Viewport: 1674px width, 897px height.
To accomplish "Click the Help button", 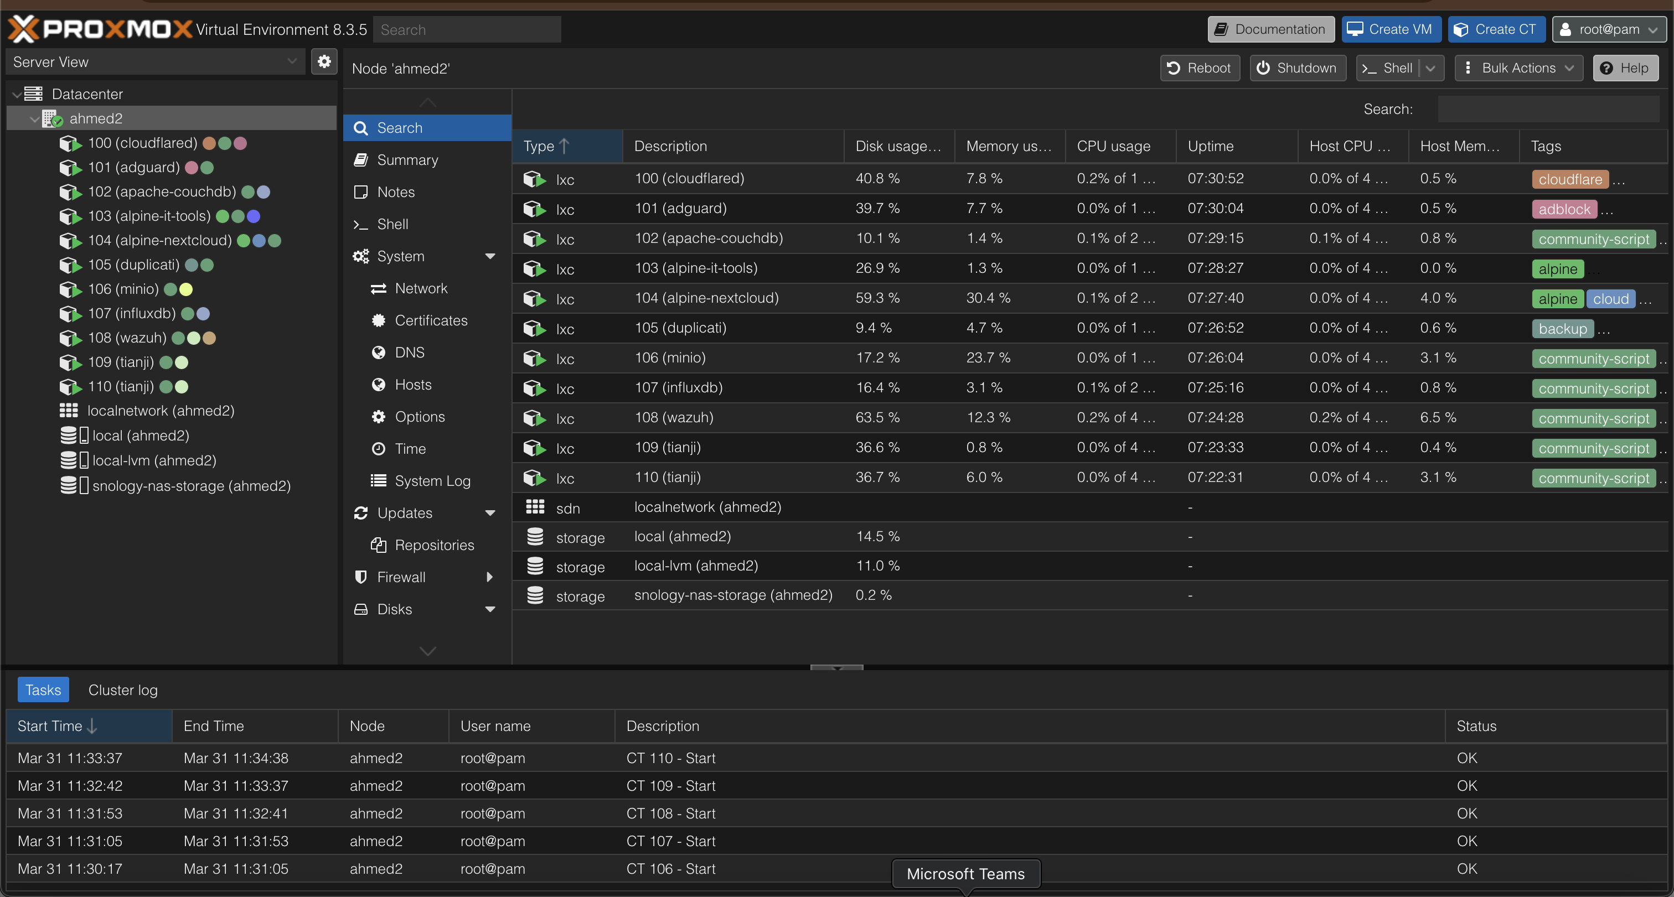I will 1625,68.
